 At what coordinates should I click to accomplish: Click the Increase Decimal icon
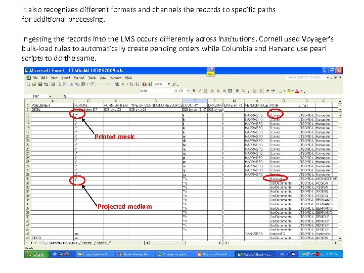tap(255, 91)
